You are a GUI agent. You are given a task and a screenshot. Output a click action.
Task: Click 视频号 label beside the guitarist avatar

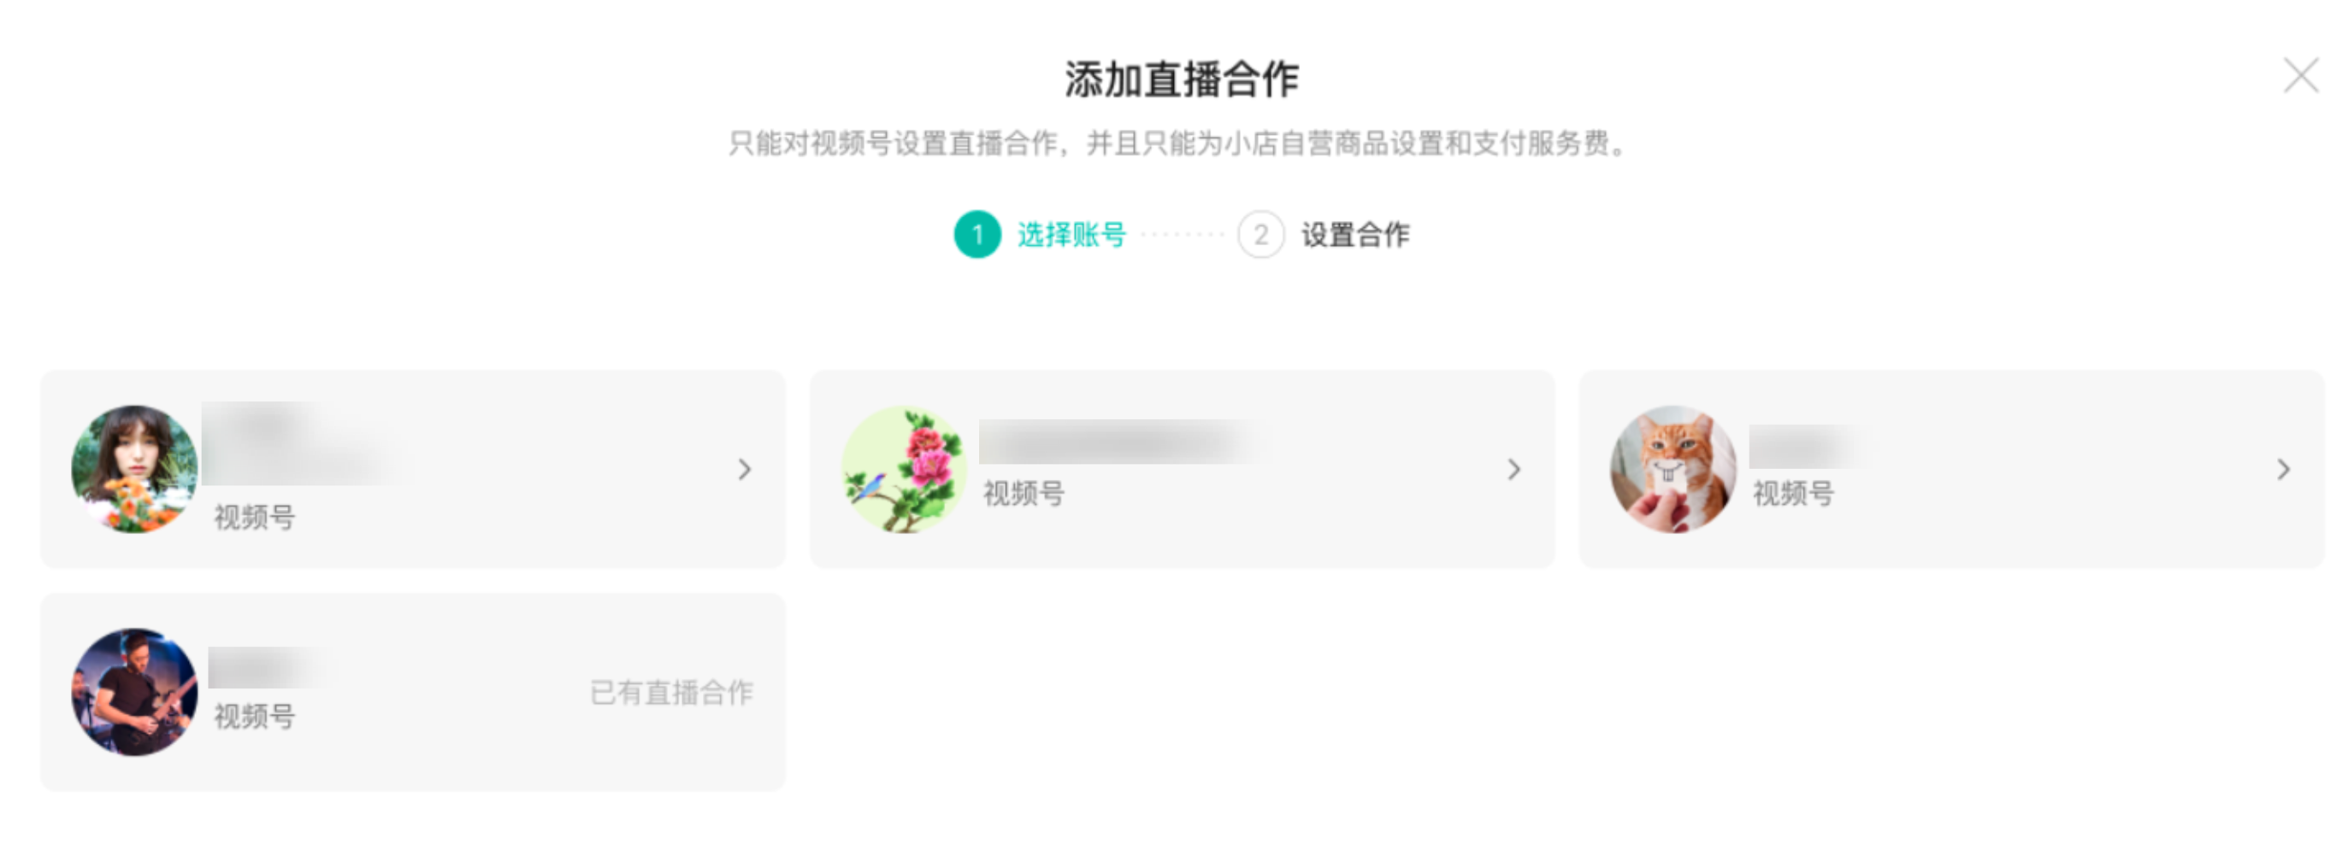tap(254, 717)
